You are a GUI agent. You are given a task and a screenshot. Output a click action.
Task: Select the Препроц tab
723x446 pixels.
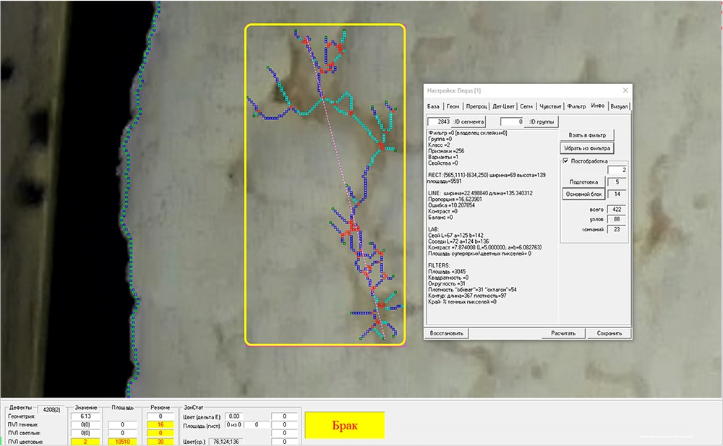pyautogui.click(x=477, y=106)
